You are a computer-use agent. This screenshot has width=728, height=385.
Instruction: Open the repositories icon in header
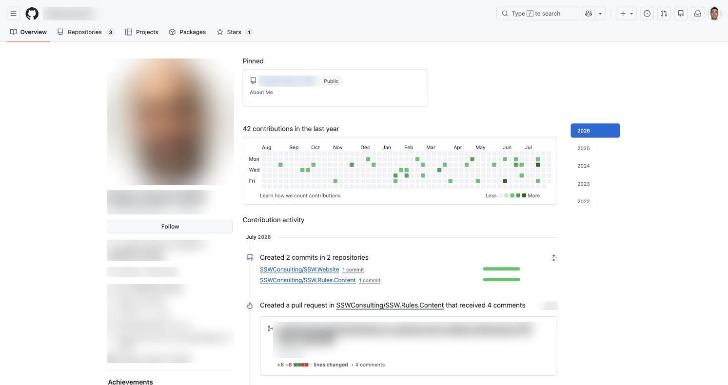[x=681, y=14]
